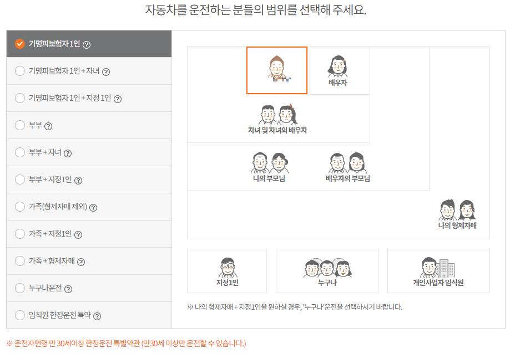
Task: Open help for 기명피보험자 1인+지정 1인
Action: point(118,99)
